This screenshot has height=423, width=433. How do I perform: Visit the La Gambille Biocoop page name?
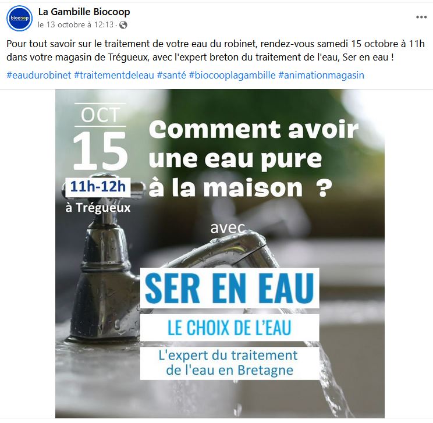coord(84,12)
